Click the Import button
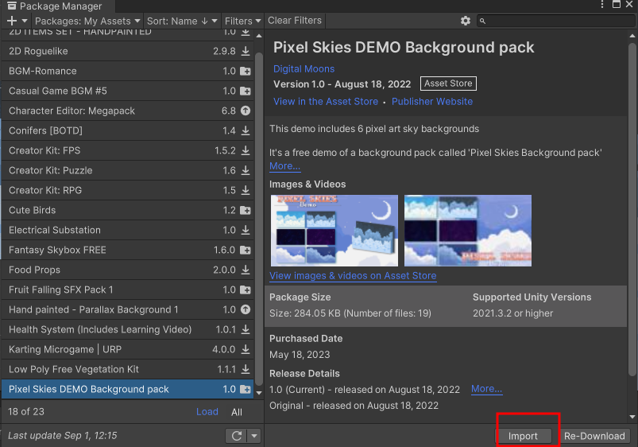Viewport: 638px width, 447px height. pyautogui.click(x=523, y=436)
